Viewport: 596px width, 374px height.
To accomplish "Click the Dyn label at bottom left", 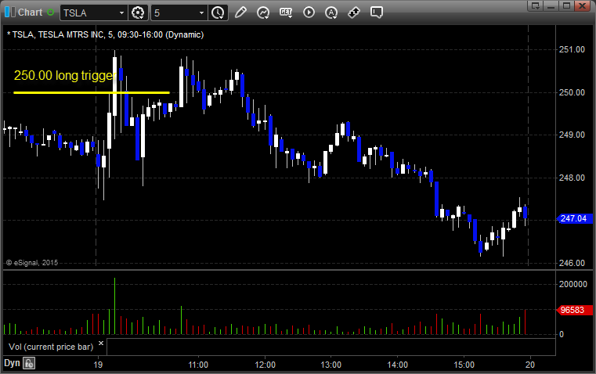I will pos(12,363).
